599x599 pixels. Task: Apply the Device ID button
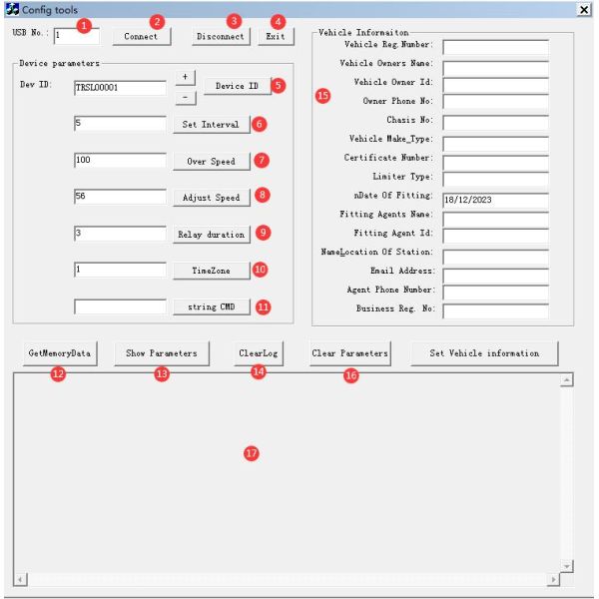[x=237, y=87]
